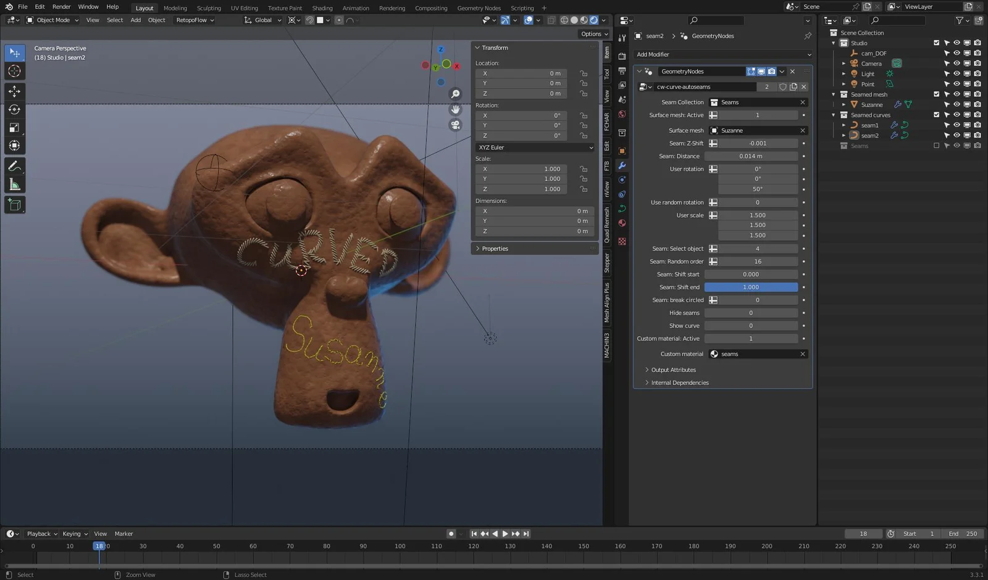The width and height of the screenshot is (988, 580).
Task: Remove the seams Custom material
Action: coord(803,354)
